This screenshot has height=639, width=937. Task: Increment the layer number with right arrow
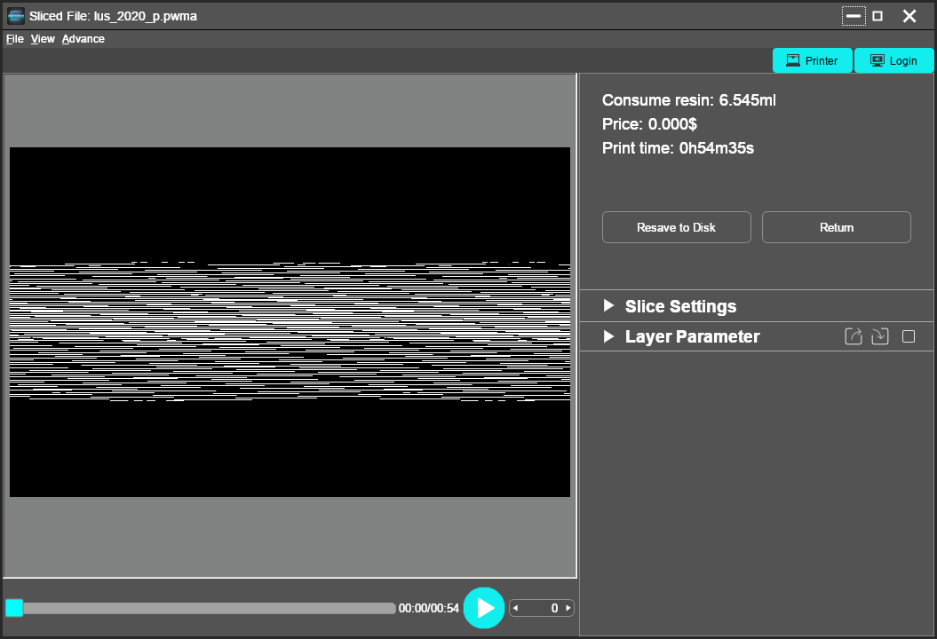568,608
